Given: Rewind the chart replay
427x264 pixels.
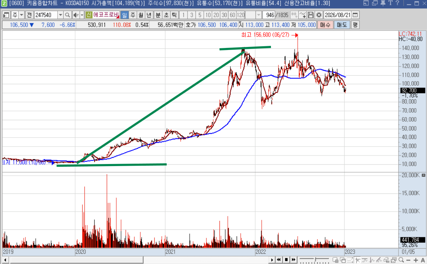Looking at the screenshot, I should click(279, 260).
